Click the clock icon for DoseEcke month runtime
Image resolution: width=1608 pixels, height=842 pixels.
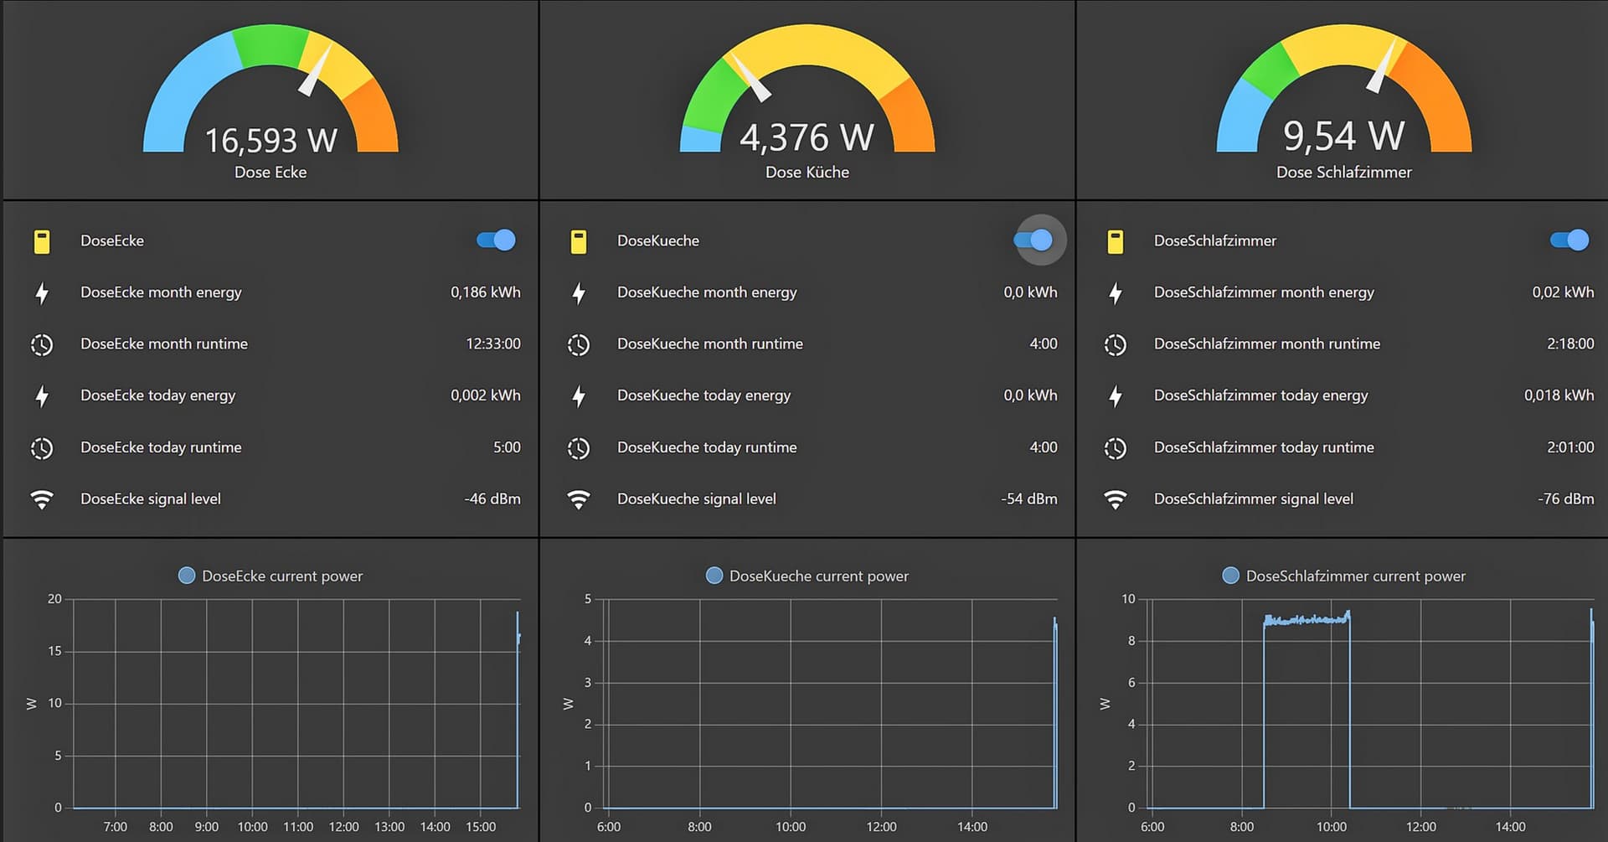[x=41, y=344]
